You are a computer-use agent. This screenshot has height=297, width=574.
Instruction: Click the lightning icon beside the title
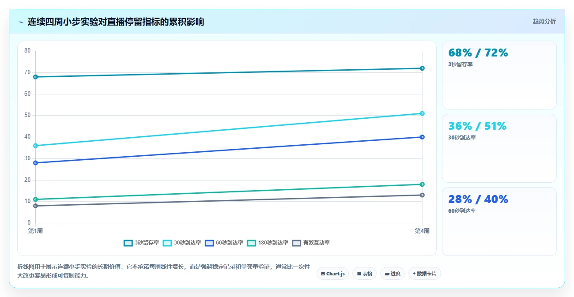click(x=21, y=22)
